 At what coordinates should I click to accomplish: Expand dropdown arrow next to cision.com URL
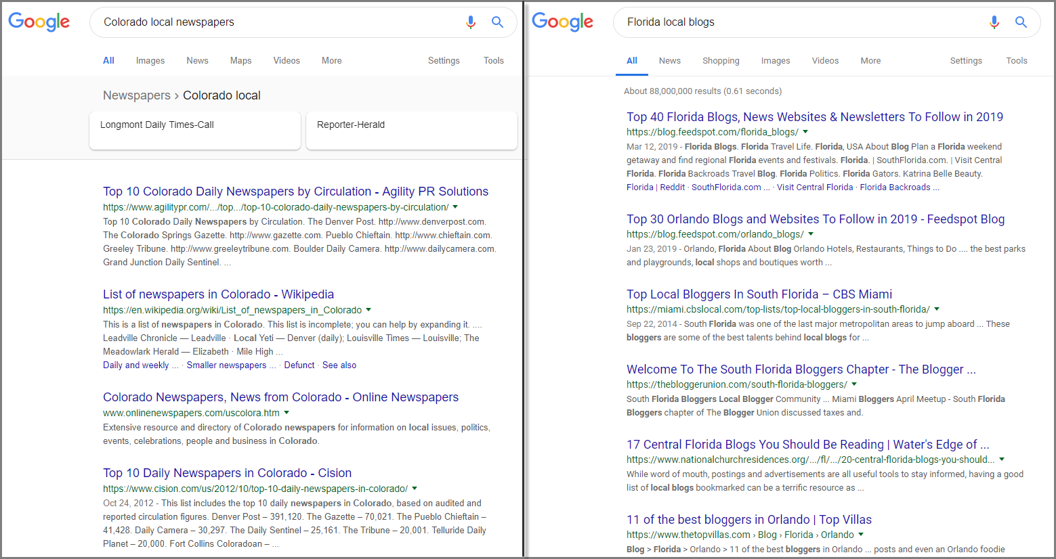(x=415, y=489)
